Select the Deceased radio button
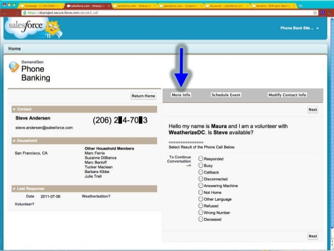The width and height of the screenshot is (334, 251). click(201, 219)
